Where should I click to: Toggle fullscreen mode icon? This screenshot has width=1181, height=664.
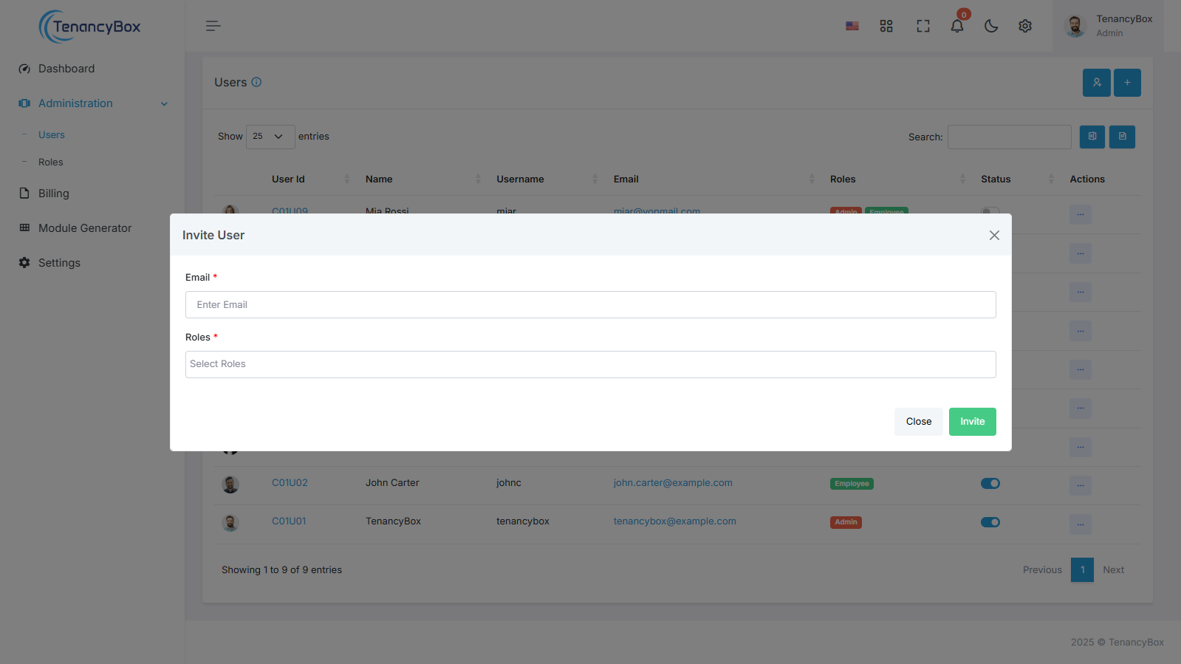(x=922, y=26)
